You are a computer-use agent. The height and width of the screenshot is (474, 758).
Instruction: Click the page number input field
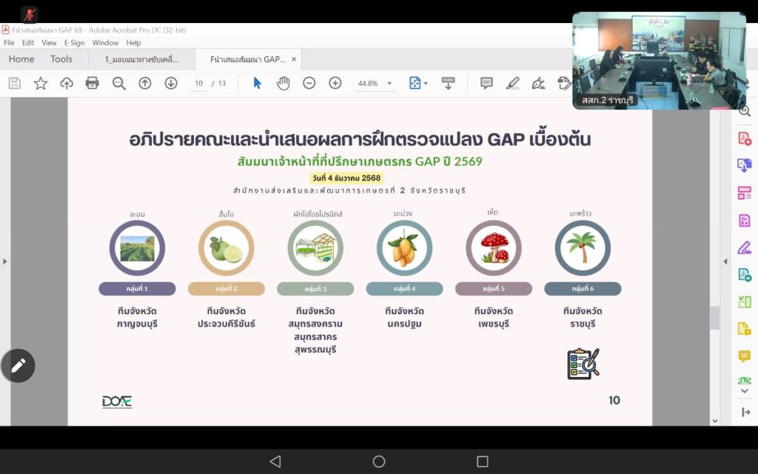tap(198, 84)
